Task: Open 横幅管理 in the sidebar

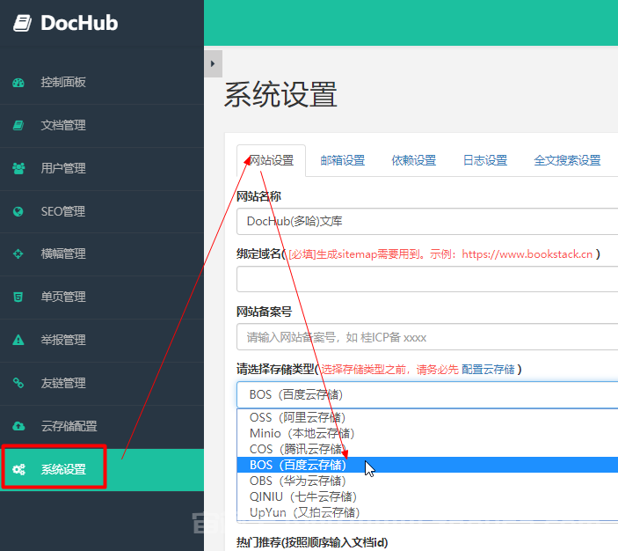Action: (x=102, y=253)
